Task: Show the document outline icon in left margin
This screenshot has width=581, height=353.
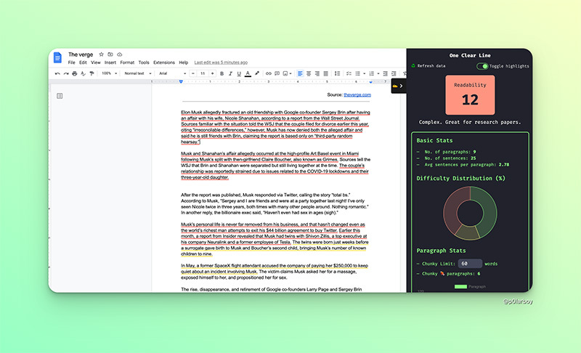Action: click(60, 96)
